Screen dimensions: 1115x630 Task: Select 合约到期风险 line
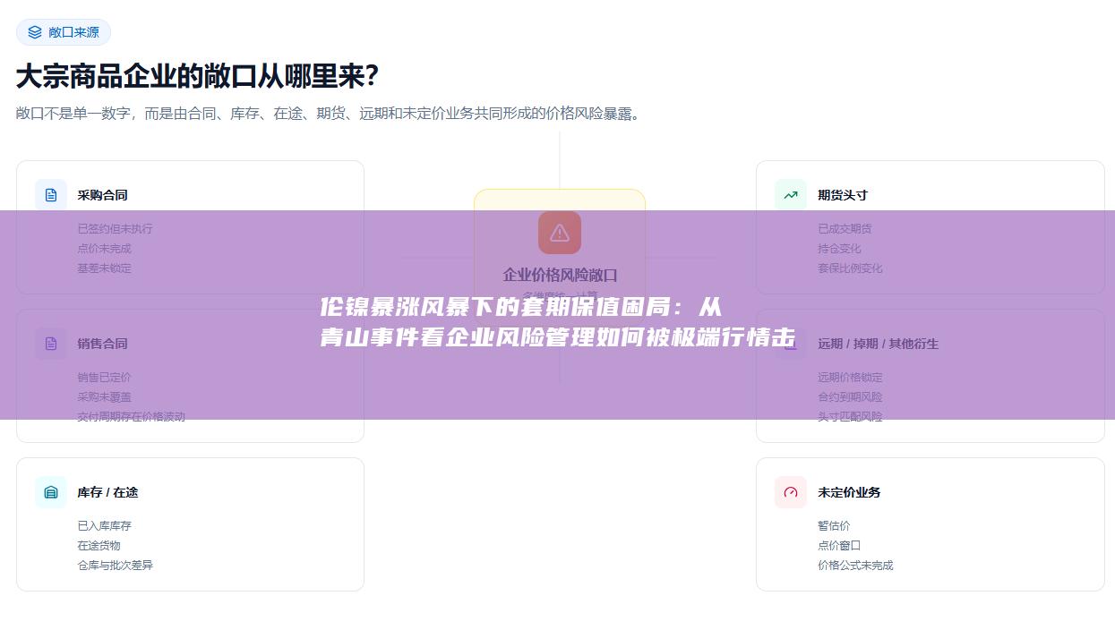(850, 396)
